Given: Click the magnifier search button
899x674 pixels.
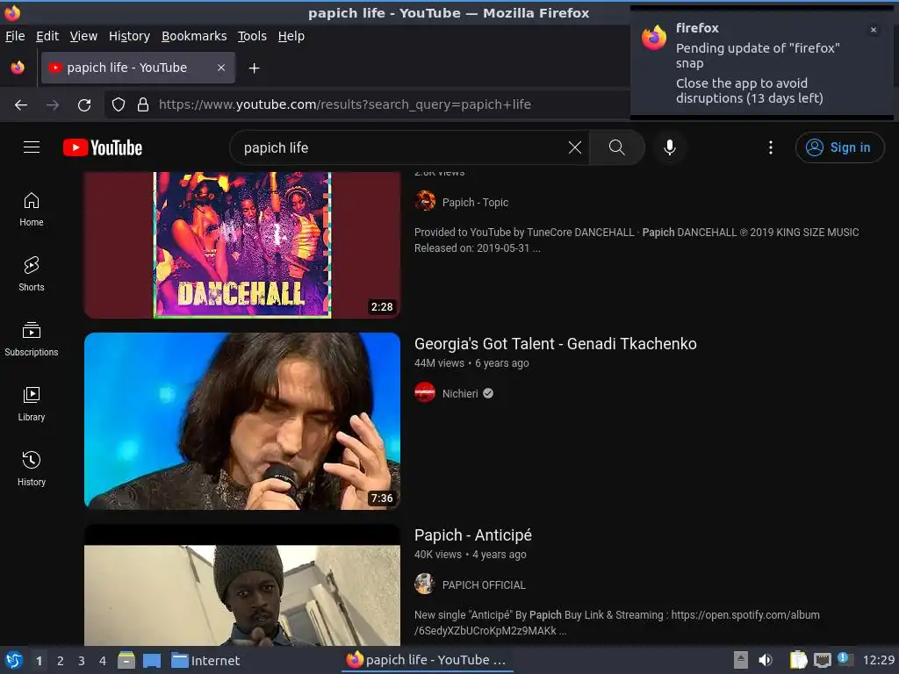Looking at the screenshot, I should click(x=617, y=147).
